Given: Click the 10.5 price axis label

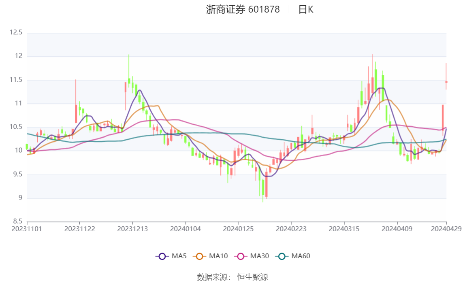Looking at the screenshot, I should point(16,127).
